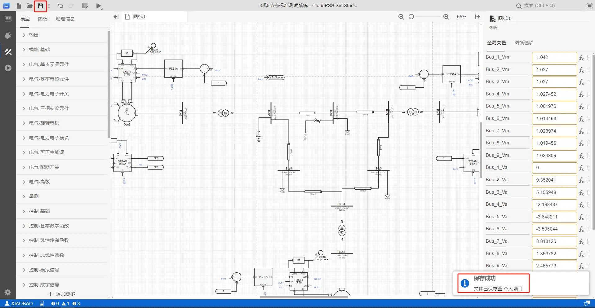
Task: Collapse the right panel with arrow icon
Action: [x=477, y=17]
